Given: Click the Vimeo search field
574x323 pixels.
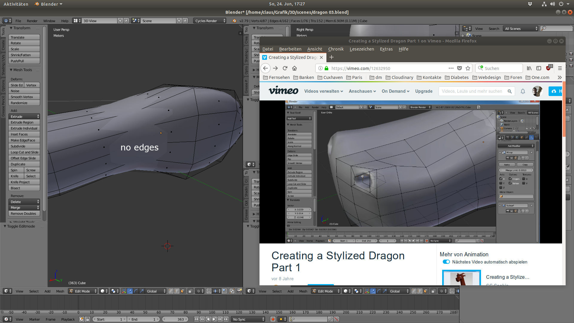Looking at the screenshot, I should pyautogui.click(x=476, y=91).
